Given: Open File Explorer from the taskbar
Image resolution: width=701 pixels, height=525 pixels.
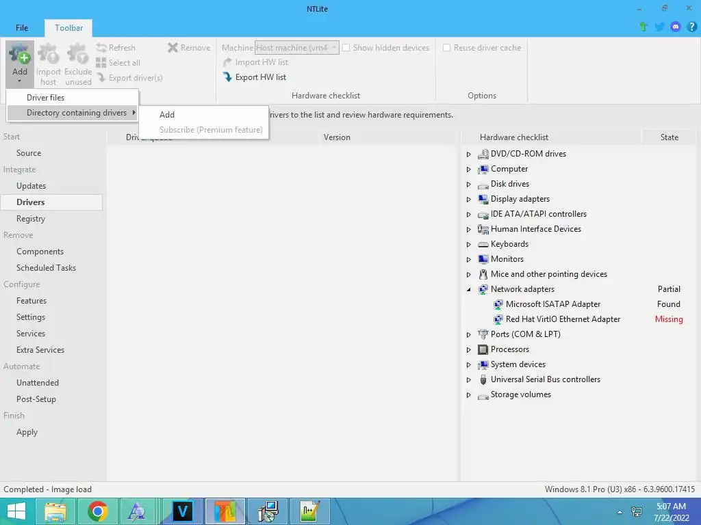Looking at the screenshot, I should tap(55, 511).
